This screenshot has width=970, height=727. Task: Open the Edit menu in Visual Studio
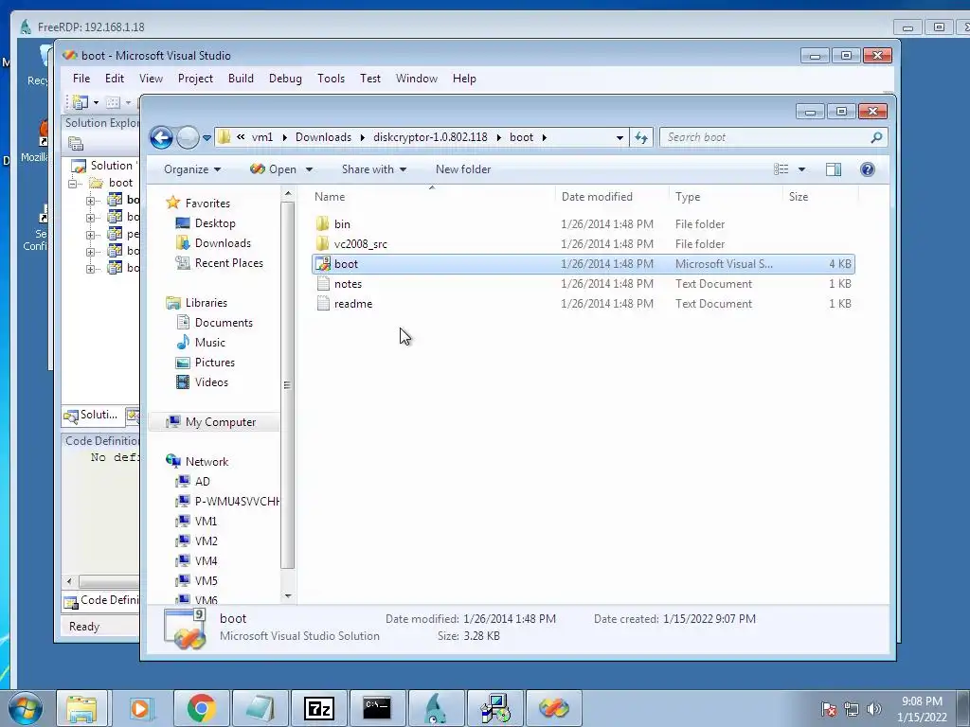pos(115,79)
